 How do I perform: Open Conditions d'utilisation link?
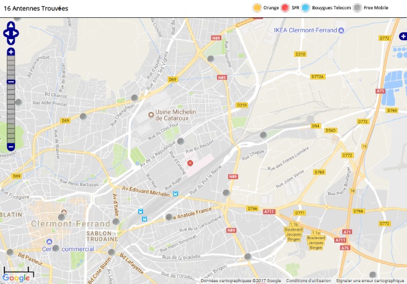tap(308, 281)
